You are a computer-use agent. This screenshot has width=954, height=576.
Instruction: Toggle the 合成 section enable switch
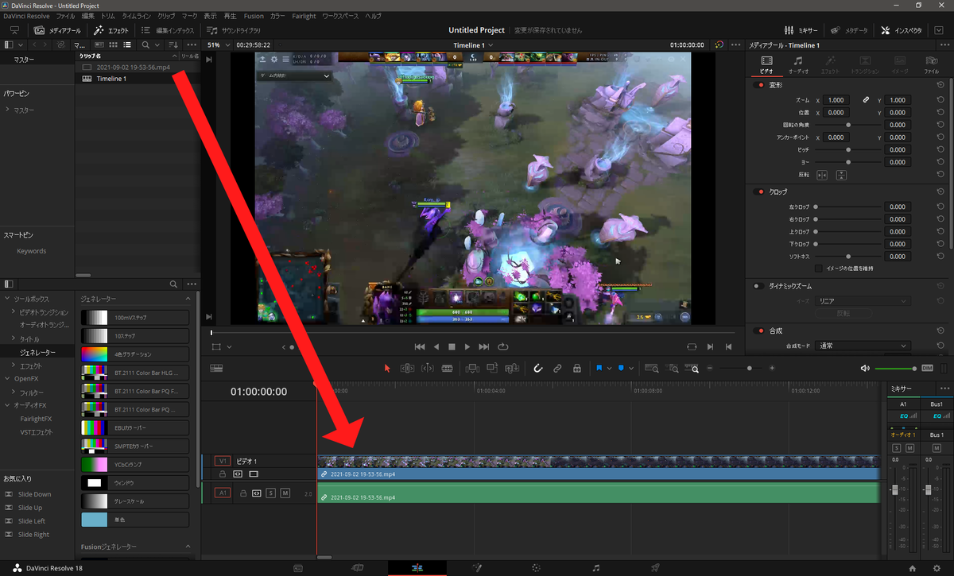coord(758,330)
